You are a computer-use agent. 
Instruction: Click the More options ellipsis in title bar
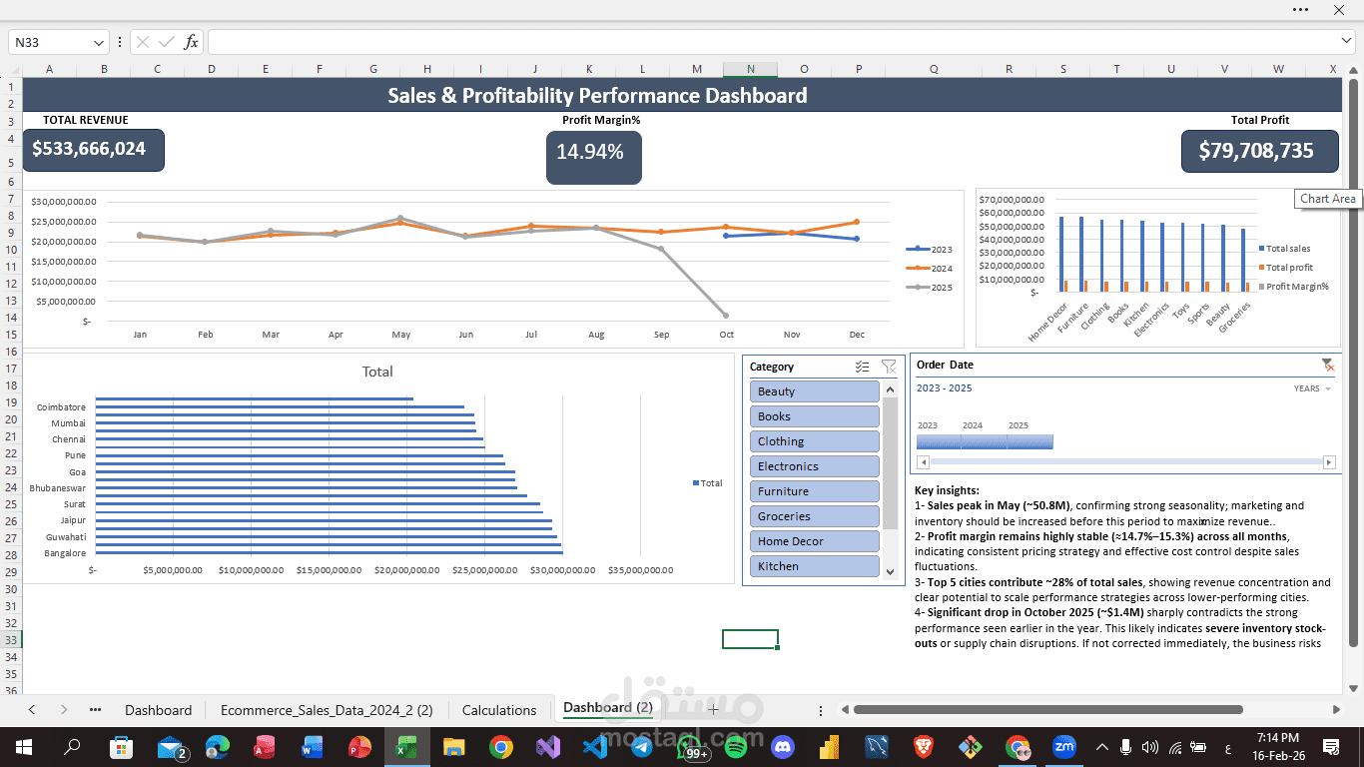(1300, 9)
